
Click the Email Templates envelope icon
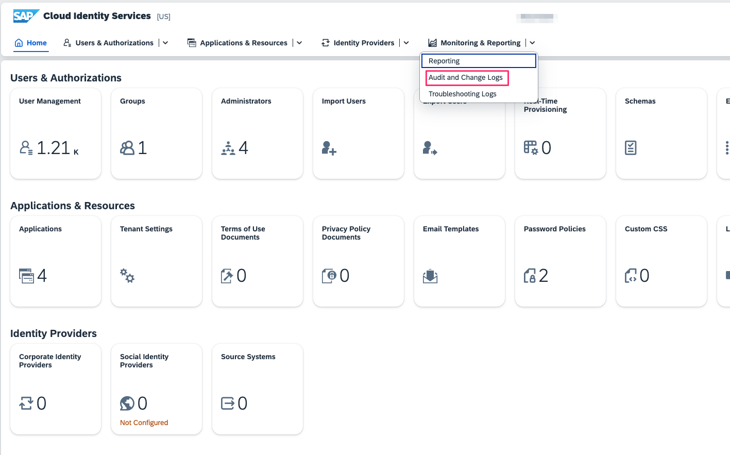coord(430,276)
